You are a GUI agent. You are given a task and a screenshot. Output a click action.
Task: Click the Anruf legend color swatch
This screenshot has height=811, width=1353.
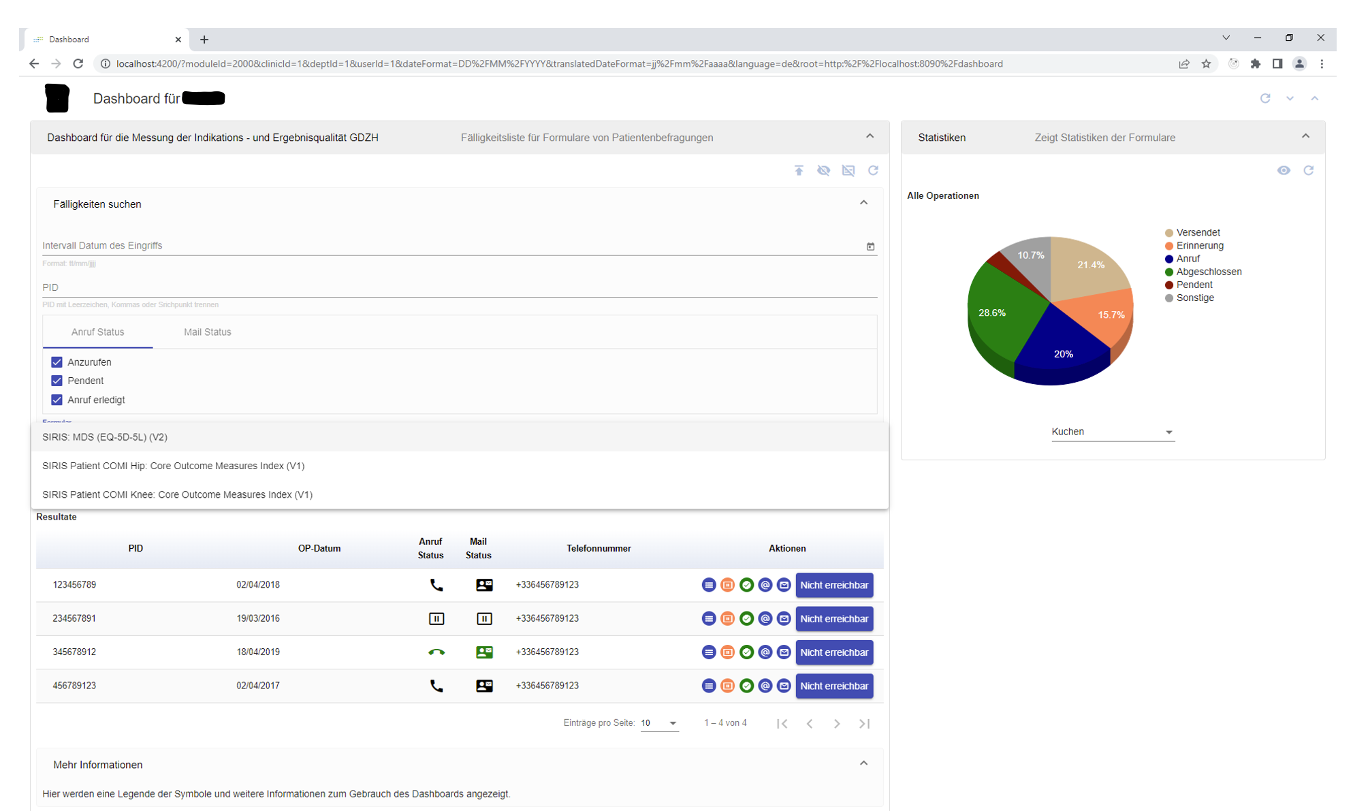1169,259
